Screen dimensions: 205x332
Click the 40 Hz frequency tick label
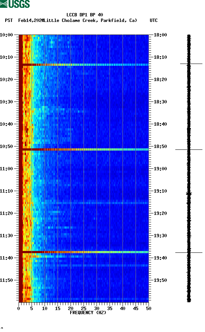tap(123, 309)
